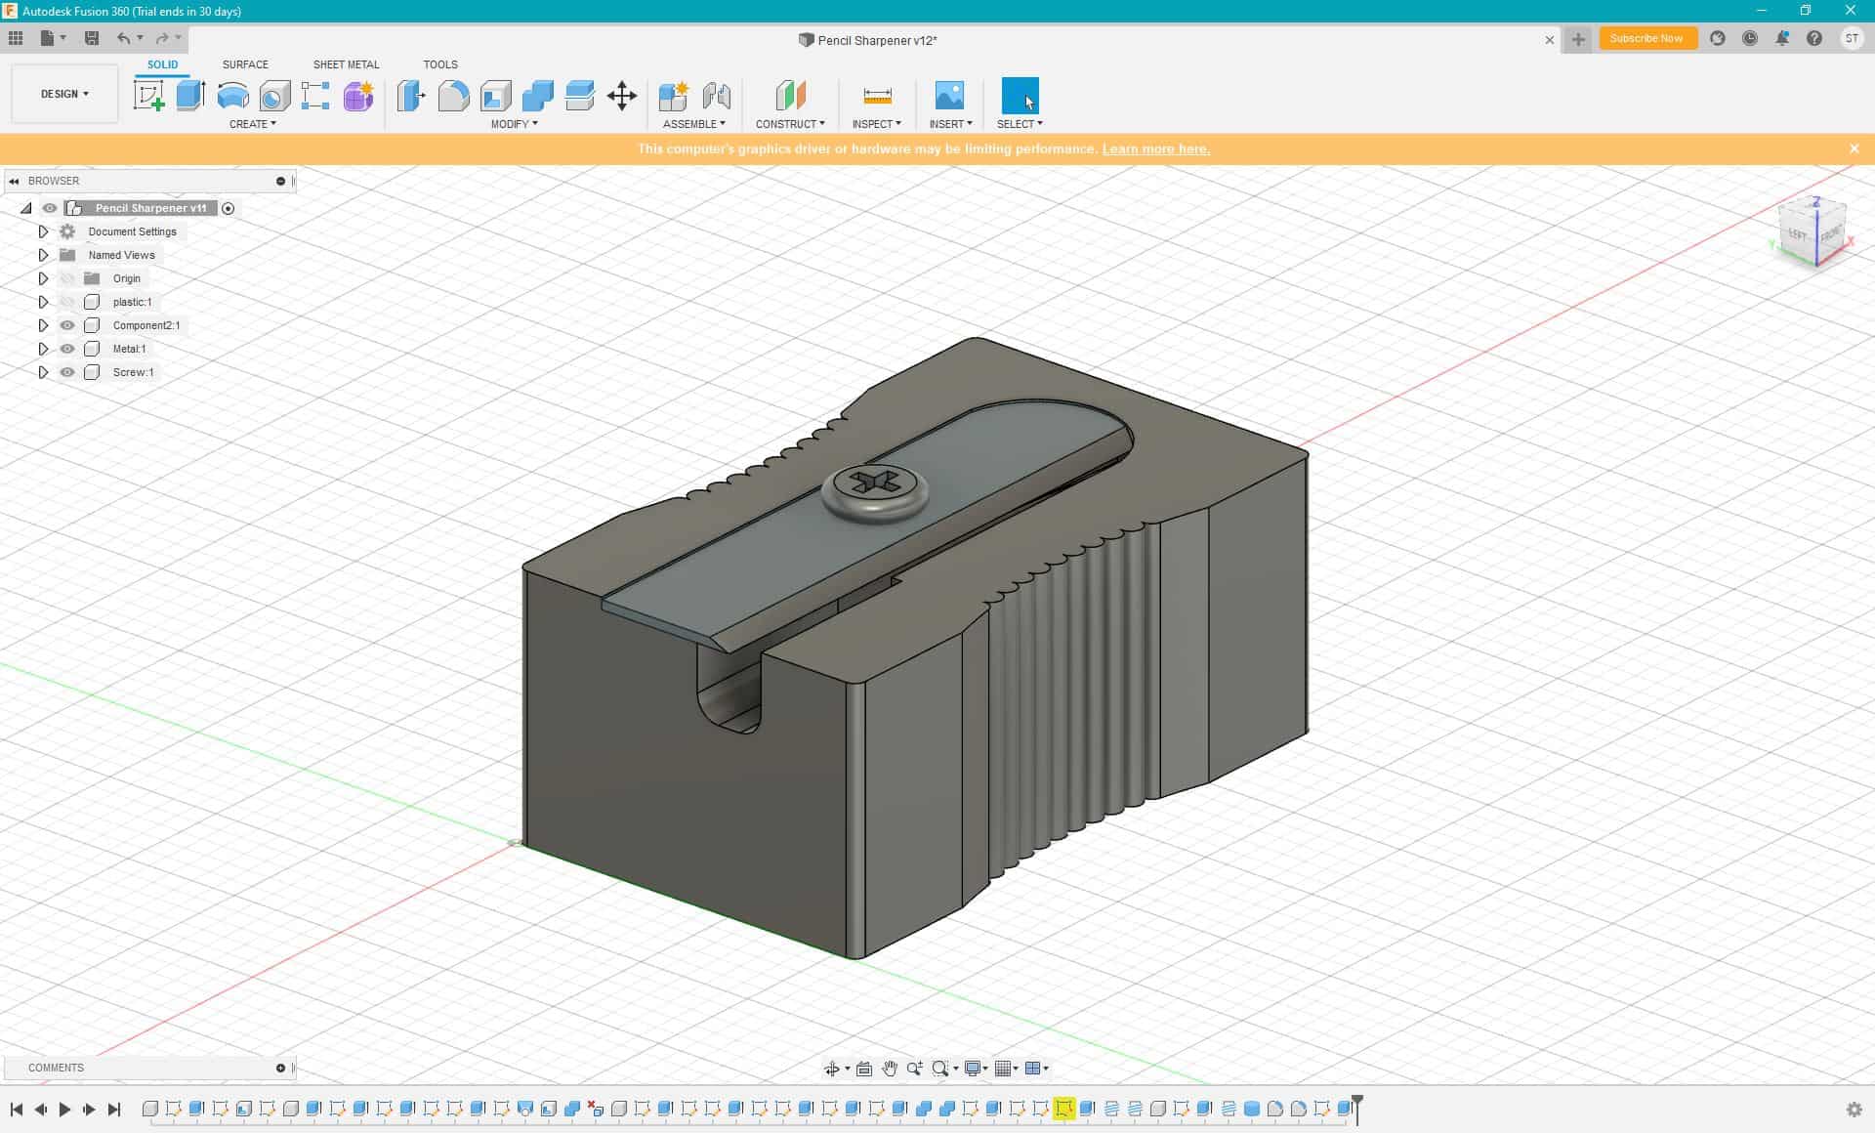The height and width of the screenshot is (1133, 1875).
Task: Switch to the SURFACE tab
Action: point(245,64)
